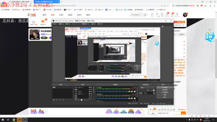The height and width of the screenshot is (122, 217).
Task: Remove the selected source with minus icon
Action: (x=78, y=100)
